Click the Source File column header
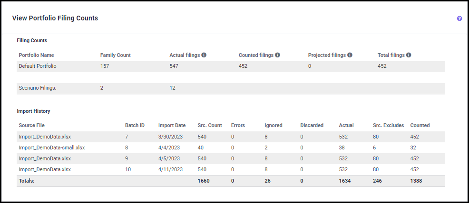Viewport: 469px width, 203px height. [x=33, y=125]
